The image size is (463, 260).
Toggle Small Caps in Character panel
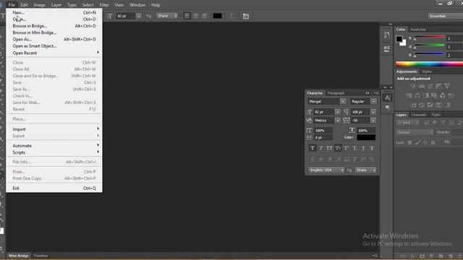[338, 148]
